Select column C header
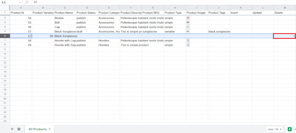296x133 pixels. (65, 8)
